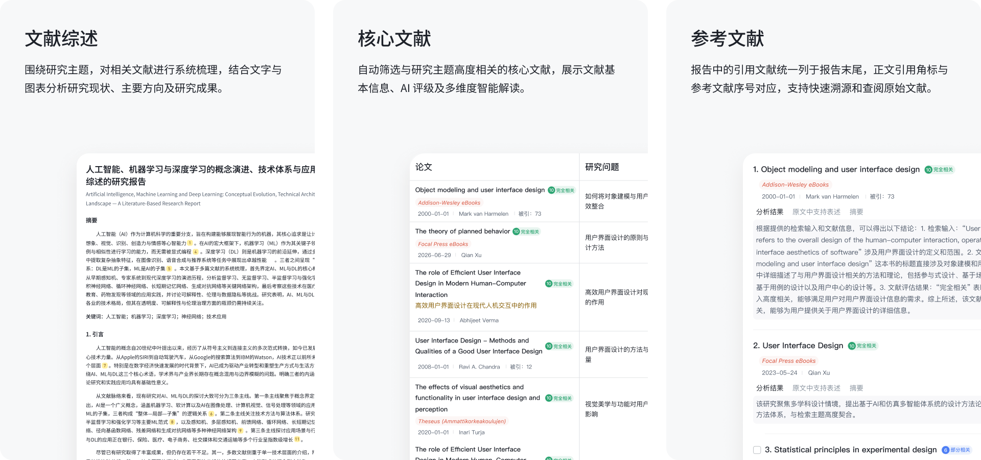Click the 1. 引言 section heading
981x460 pixels.
pyautogui.click(x=95, y=334)
